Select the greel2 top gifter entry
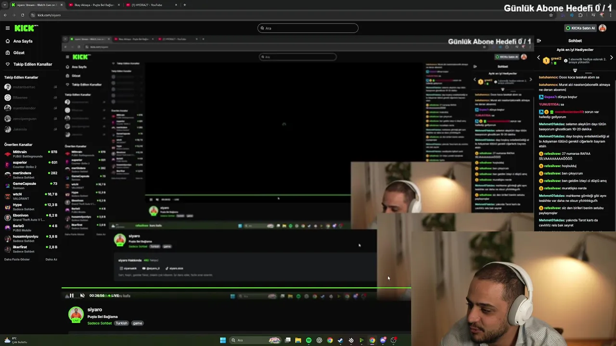The height and width of the screenshot is (346, 616). tap(552, 60)
